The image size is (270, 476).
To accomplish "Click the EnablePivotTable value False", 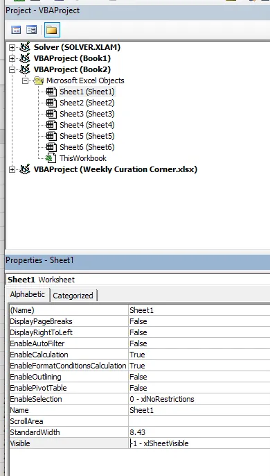I will pyautogui.click(x=199, y=388).
